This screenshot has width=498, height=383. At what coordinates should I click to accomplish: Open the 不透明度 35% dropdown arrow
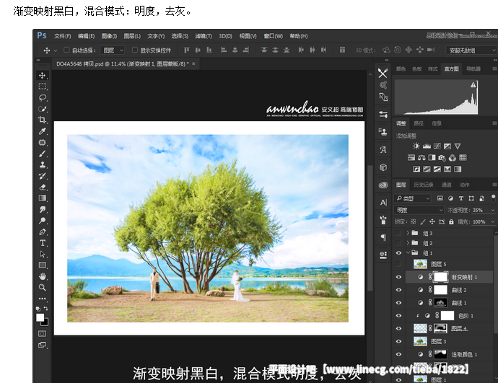[493, 210]
